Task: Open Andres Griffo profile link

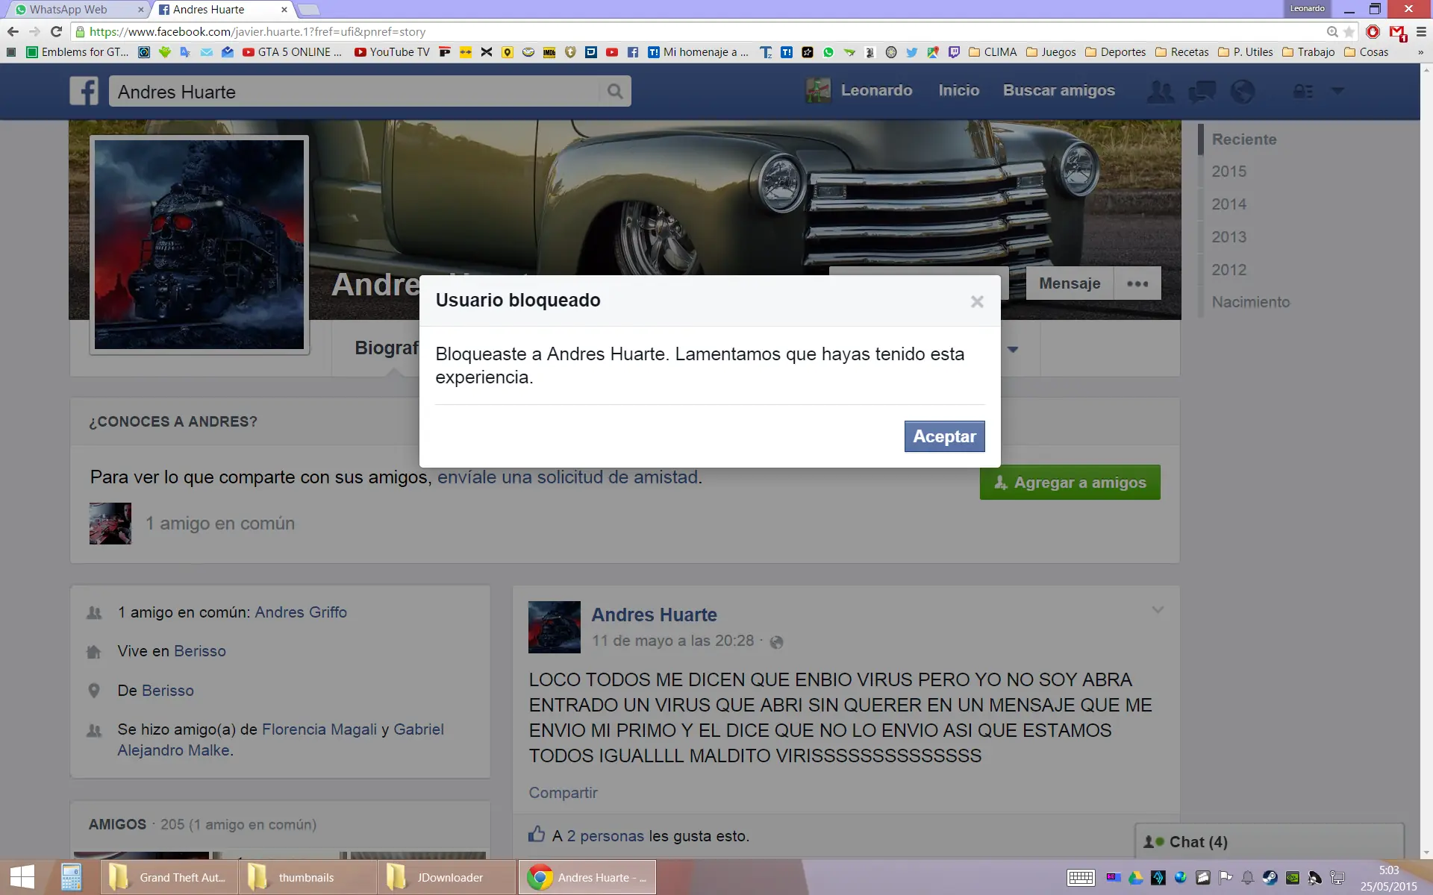Action: tap(301, 612)
